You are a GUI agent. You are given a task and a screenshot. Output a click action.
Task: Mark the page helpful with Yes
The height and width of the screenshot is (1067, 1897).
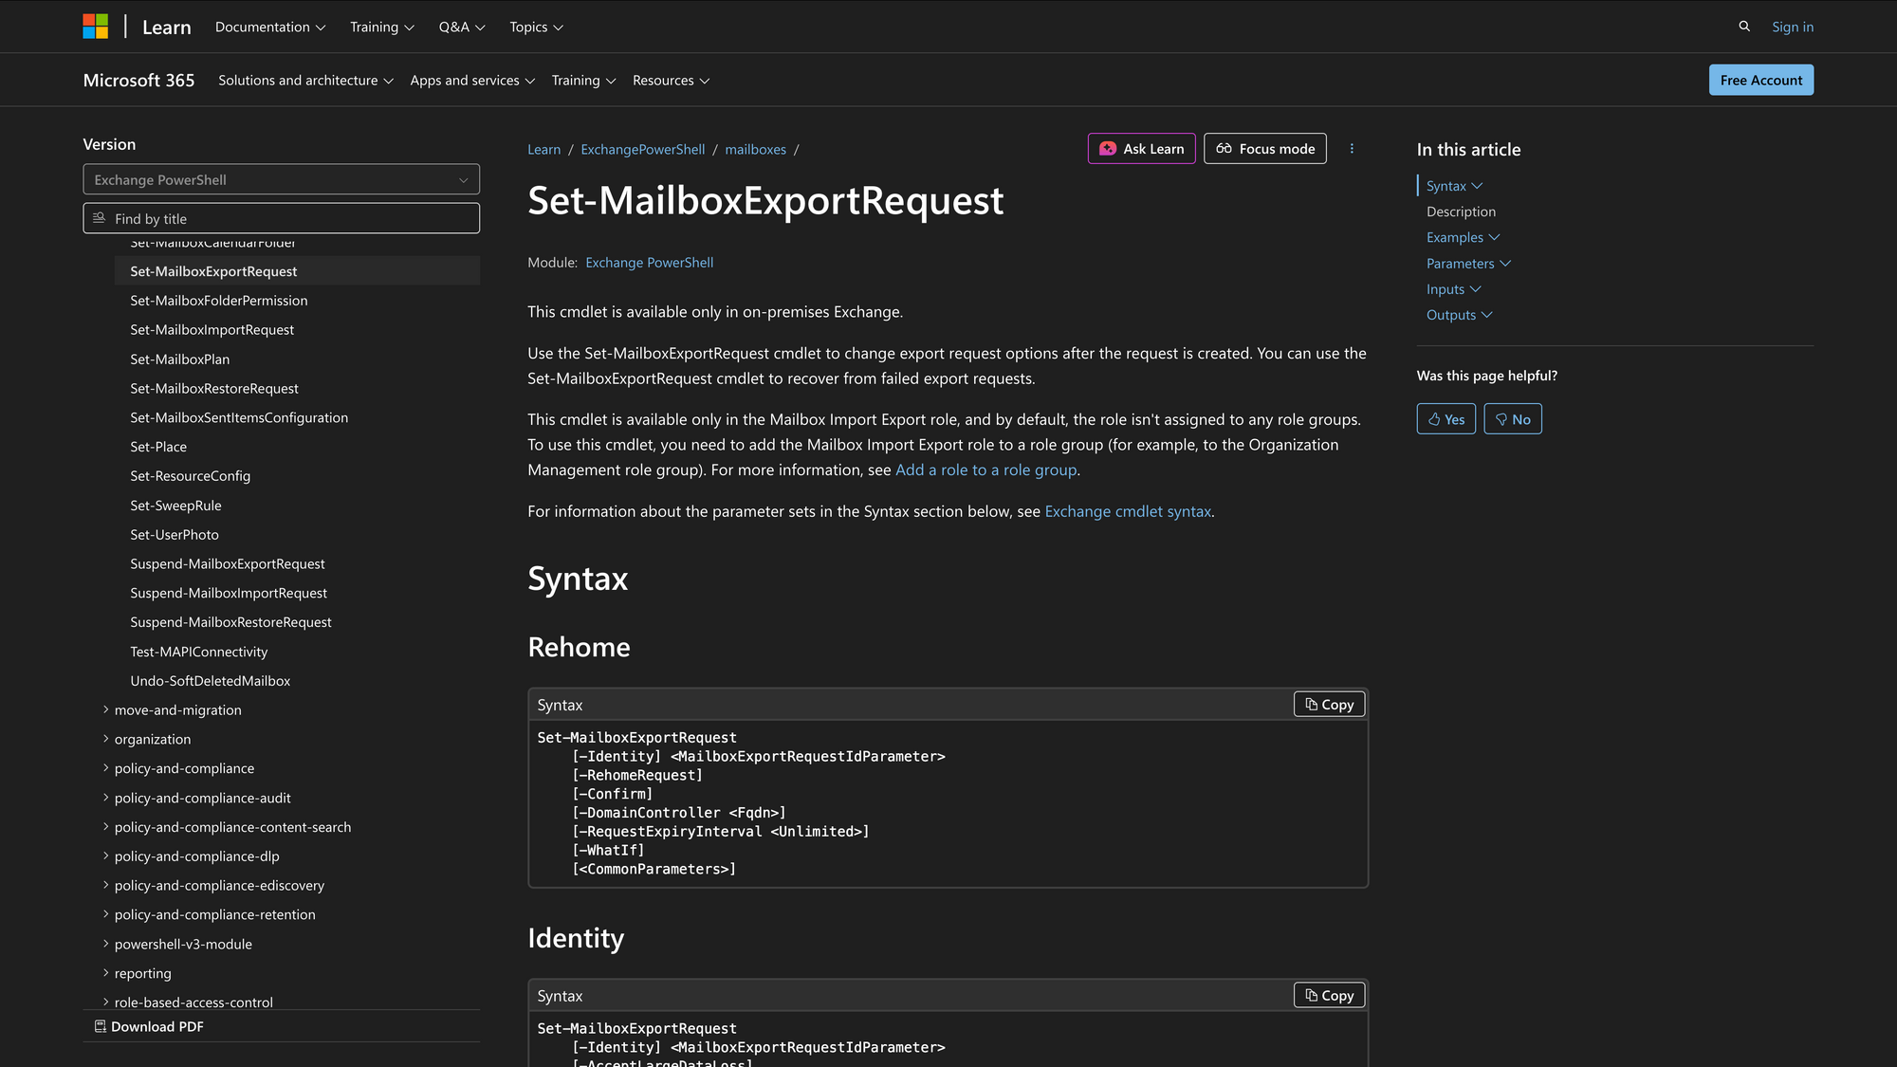[1446, 418]
